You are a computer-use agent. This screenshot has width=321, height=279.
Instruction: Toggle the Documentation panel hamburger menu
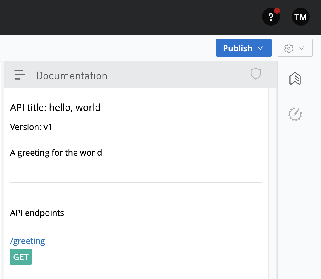(x=20, y=75)
